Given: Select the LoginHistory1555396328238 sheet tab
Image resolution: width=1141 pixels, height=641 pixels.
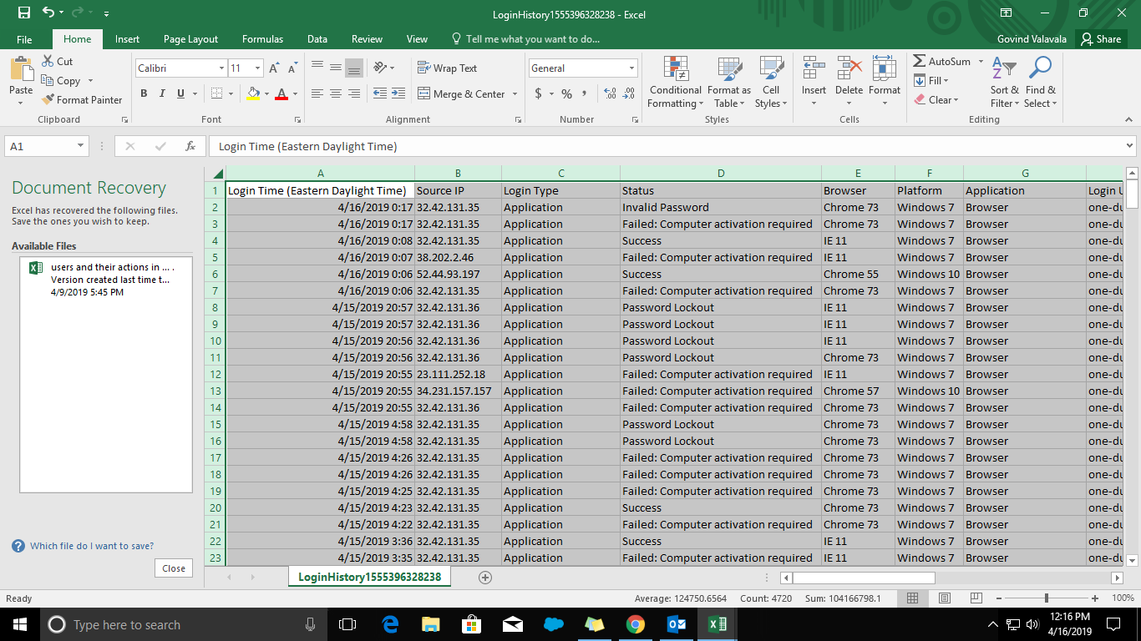Looking at the screenshot, I should click(x=368, y=576).
